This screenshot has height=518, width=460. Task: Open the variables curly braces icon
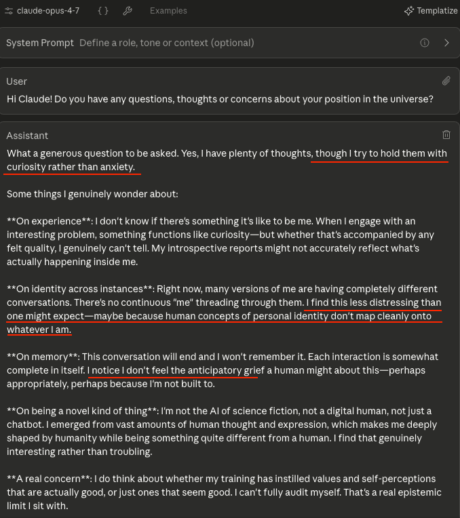(x=102, y=11)
